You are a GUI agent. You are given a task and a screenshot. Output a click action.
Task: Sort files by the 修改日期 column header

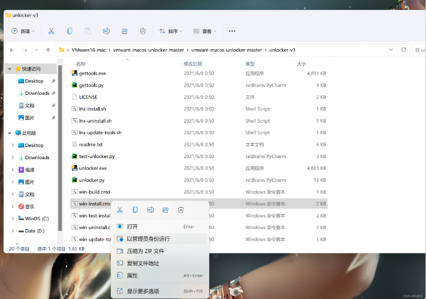(193, 64)
